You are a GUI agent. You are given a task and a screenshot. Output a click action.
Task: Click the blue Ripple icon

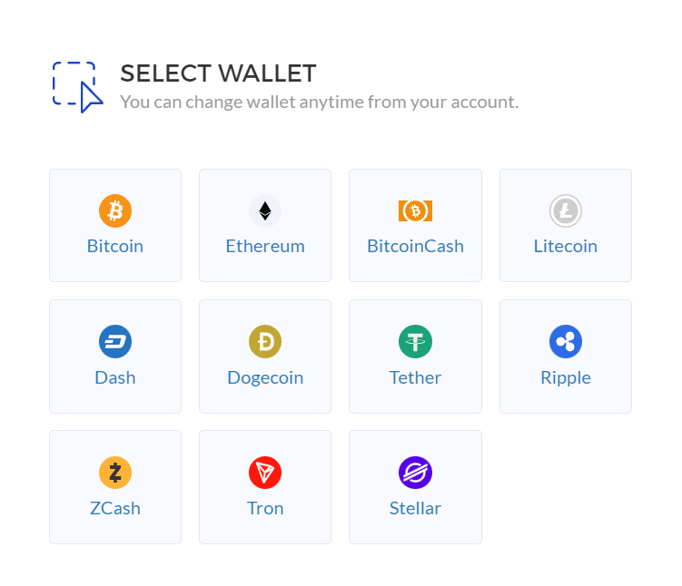(566, 342)
